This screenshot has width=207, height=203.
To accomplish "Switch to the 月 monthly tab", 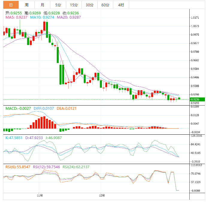I will pos(42,5).
